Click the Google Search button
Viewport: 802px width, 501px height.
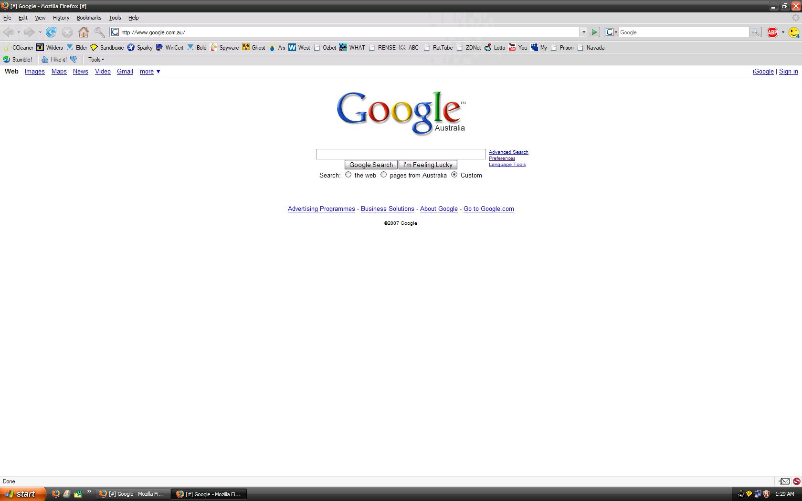click(x=371, y=165)
